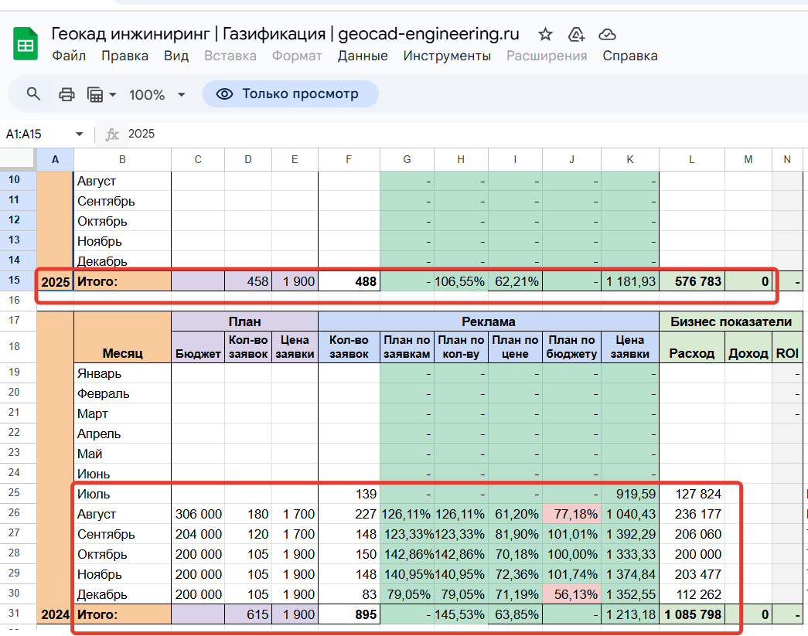This screenshot has height=636, width=808.
Task: Click the print icon
Action: (x=67, y=94)
